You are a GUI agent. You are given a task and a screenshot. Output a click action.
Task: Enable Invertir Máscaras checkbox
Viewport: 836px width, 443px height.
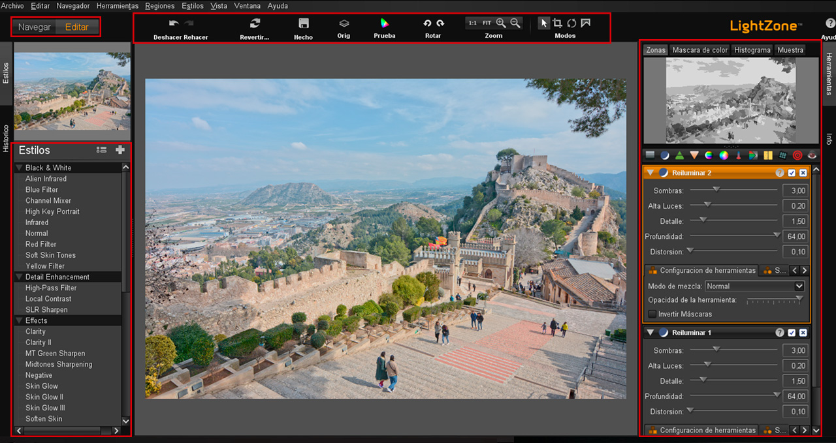point(651,314)
